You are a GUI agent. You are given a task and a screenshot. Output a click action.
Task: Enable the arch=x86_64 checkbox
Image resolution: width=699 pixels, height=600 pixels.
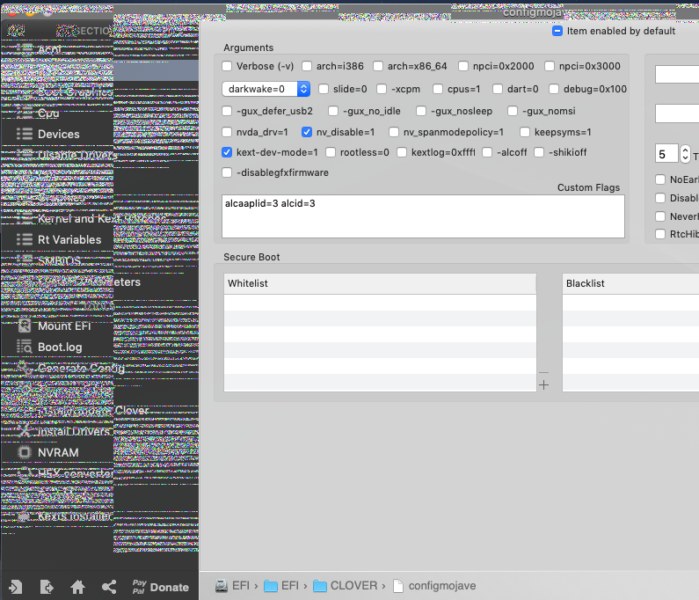coord(378,66)
